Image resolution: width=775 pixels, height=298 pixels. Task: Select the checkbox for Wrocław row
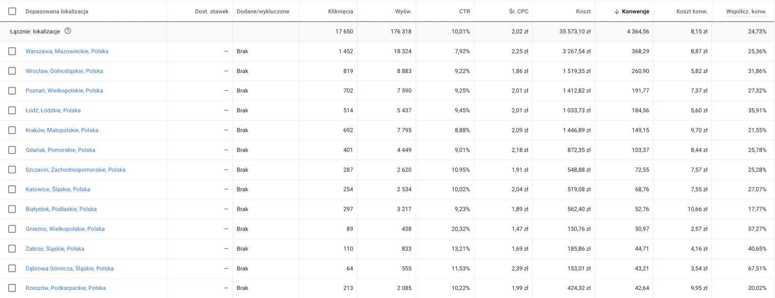pyautogui.click(x=12, y=71)
